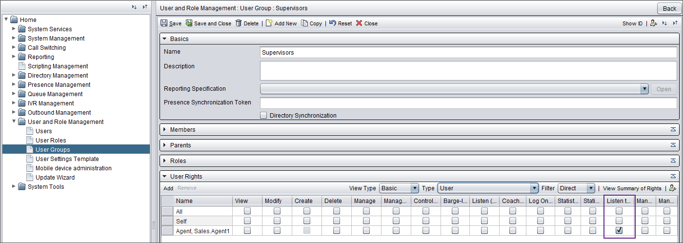Screen dimensions: 683x243
Task: Open the Filter Direct dropdown
Action: (576, 188)
